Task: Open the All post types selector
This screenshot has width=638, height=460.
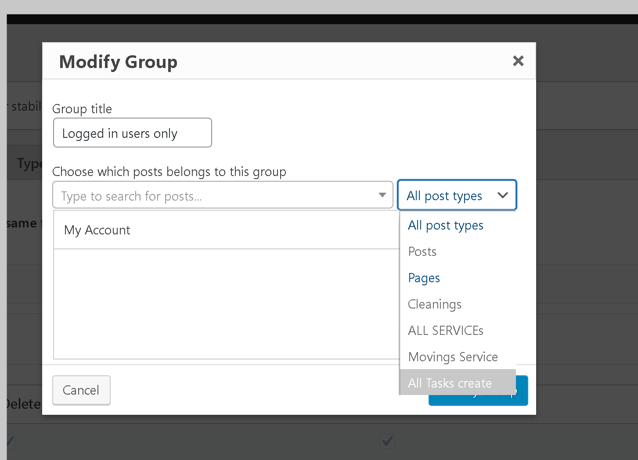Action: [x=457, y=195]
